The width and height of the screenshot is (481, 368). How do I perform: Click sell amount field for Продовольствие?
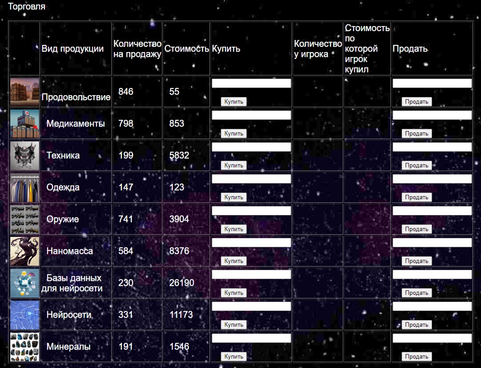coord(432,83)
